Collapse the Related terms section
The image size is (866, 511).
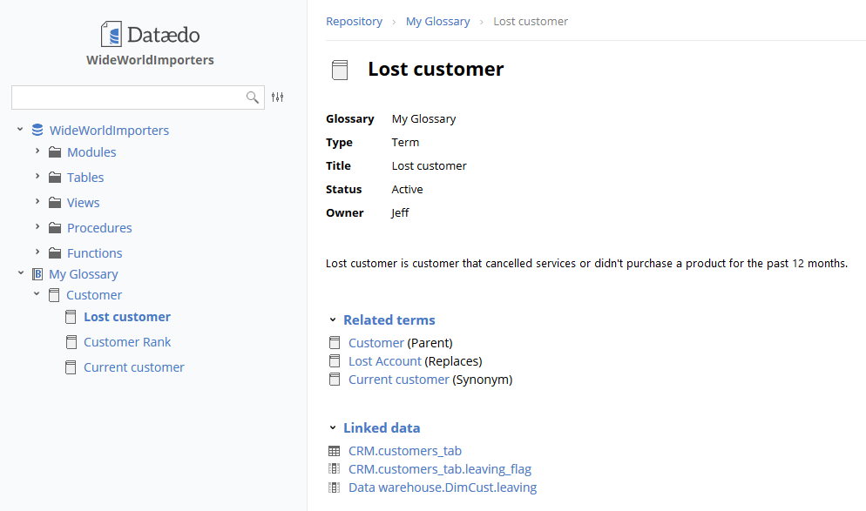coord(333,320)
